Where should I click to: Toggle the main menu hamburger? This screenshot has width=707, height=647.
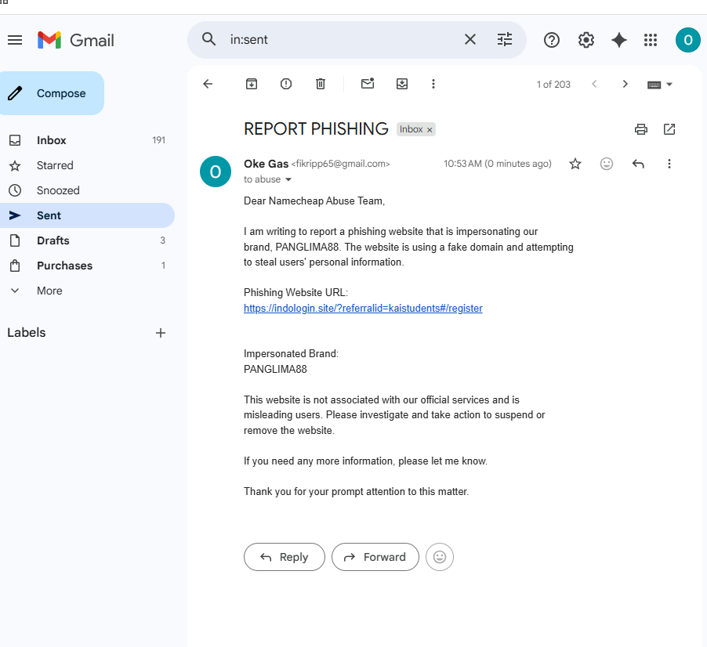[15, 40]
